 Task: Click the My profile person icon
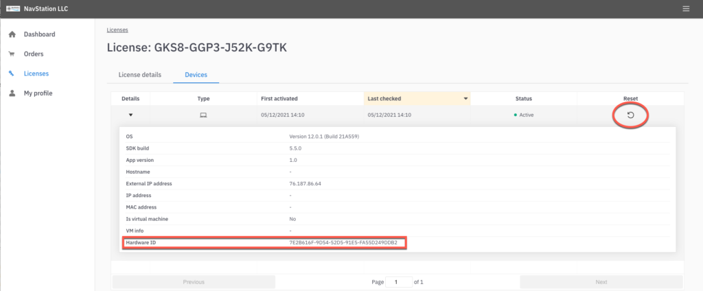(12, 93)
